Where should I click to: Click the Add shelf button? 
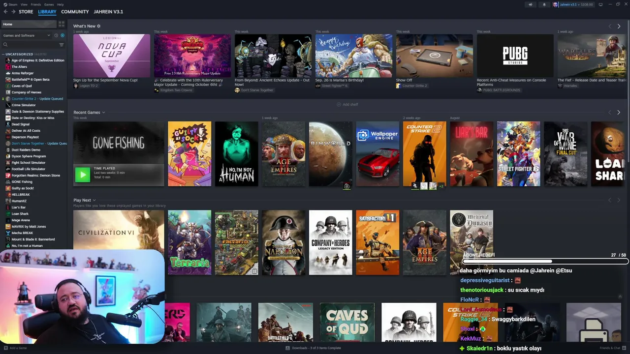click(347, 105)
